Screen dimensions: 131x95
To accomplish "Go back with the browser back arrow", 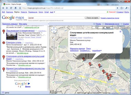I will click(3, 8).
